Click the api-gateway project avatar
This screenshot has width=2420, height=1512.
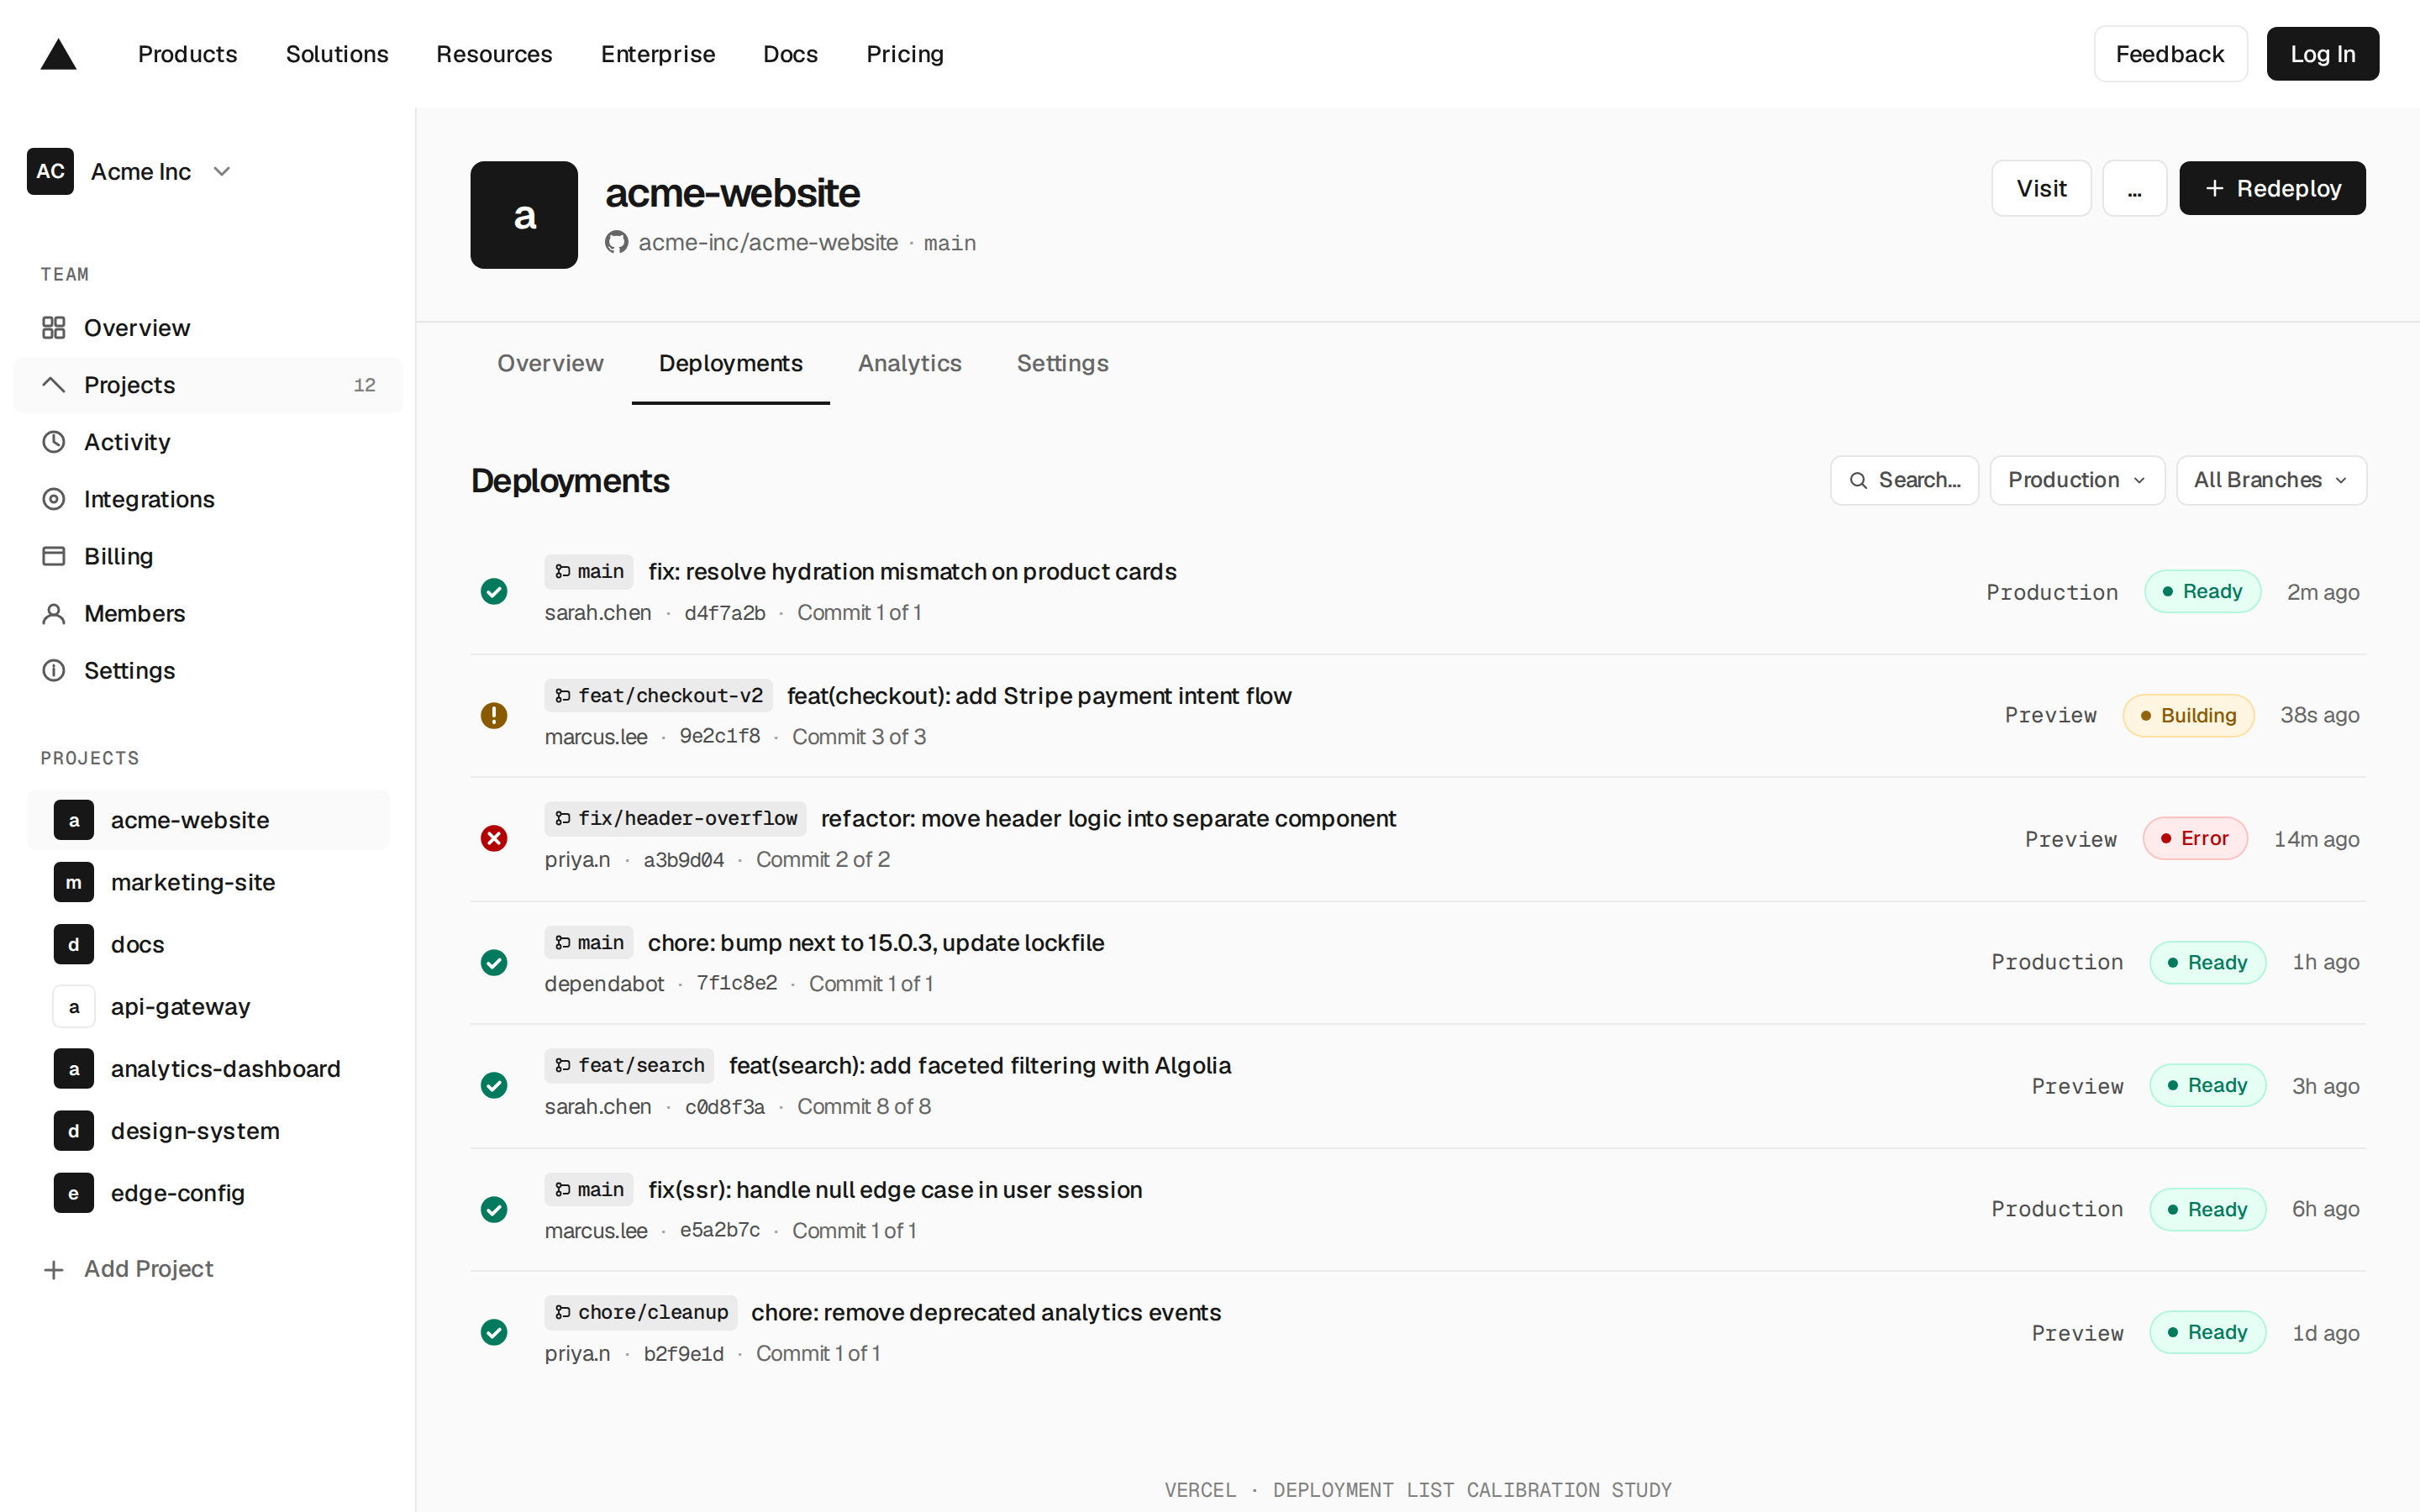(74, 1006)
